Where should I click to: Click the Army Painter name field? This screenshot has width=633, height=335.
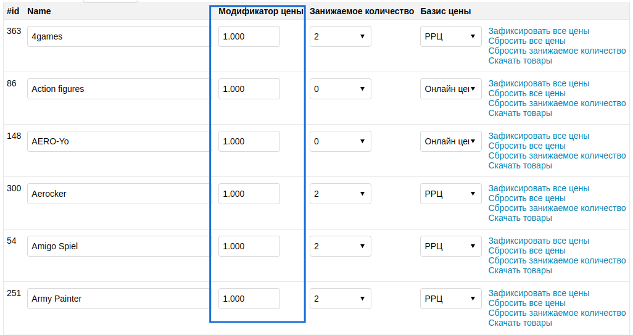click(119, 299)
